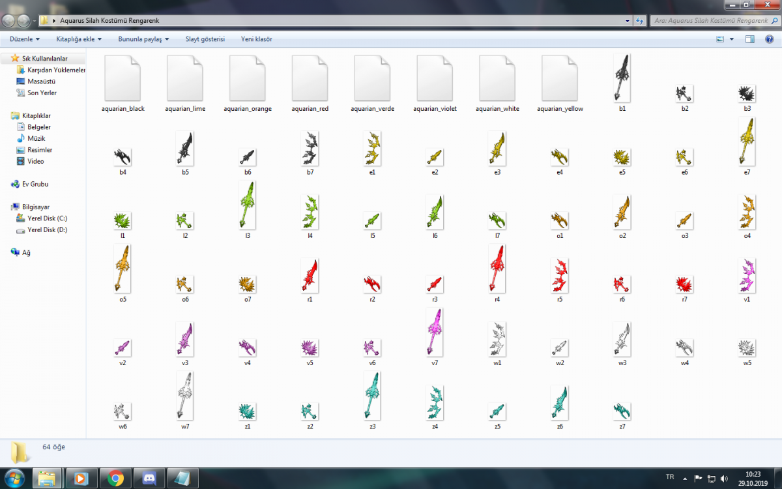Viewport: 782px width, 489px height.
Task: Click the back navigation arrow
Action: coord(9,20)
